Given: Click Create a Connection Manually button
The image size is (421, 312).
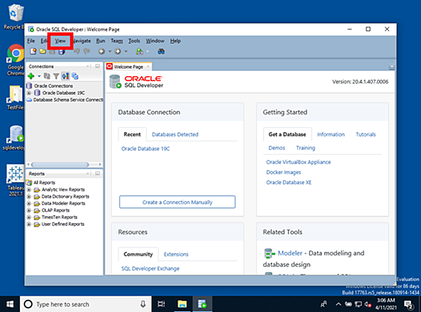Looking at the screenshot, I should pyautogui.click(x=177, y=202).
